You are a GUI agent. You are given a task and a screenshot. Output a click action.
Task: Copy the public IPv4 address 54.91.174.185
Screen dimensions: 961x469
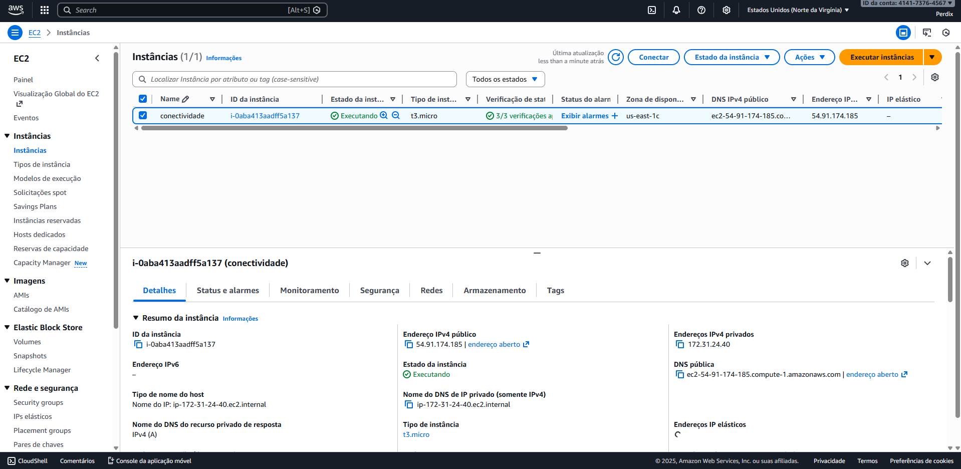click(409, 344)
